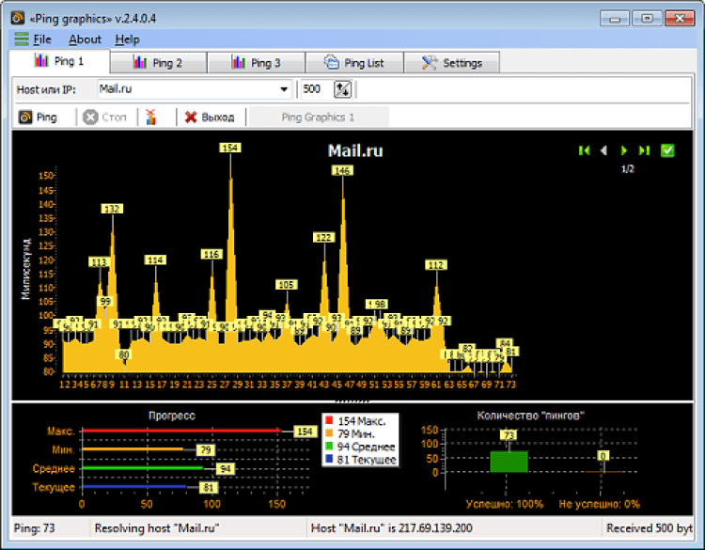Viewport: 705px width, 550px height.
Task: Open the Settings tab
Action: tap(452, 63)
